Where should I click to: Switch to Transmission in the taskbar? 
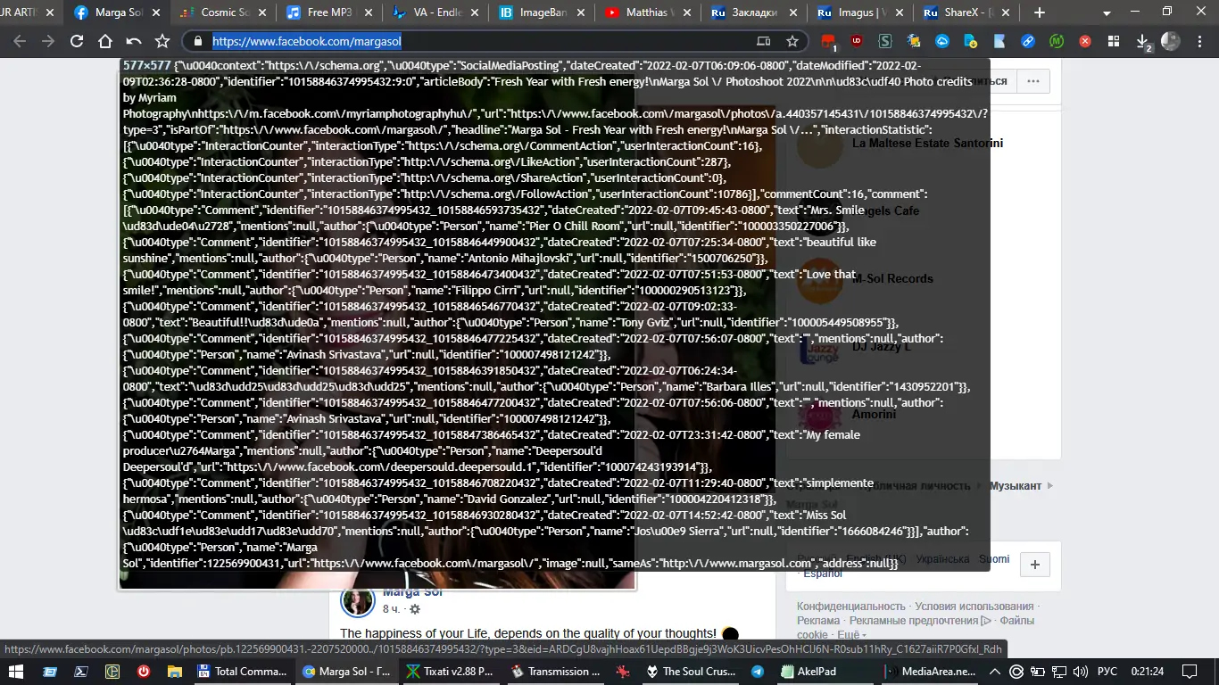pos(556,671)
